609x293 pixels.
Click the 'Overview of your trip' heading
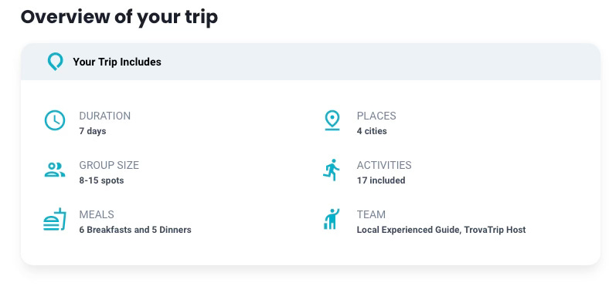(x=119, y=17)
